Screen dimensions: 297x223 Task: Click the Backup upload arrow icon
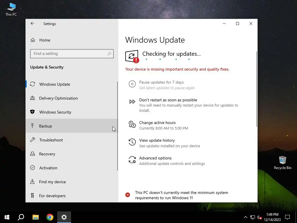(32, 126)
